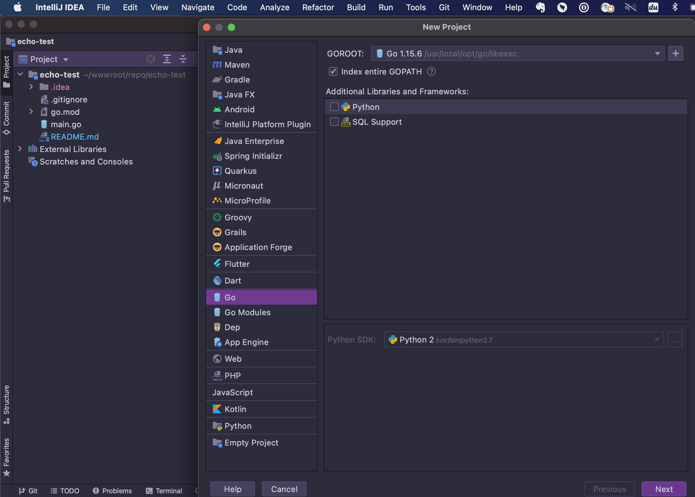This screenshot has height=497, width=695.
Task: Choose Groovy project type
Action: pos(261,217)
